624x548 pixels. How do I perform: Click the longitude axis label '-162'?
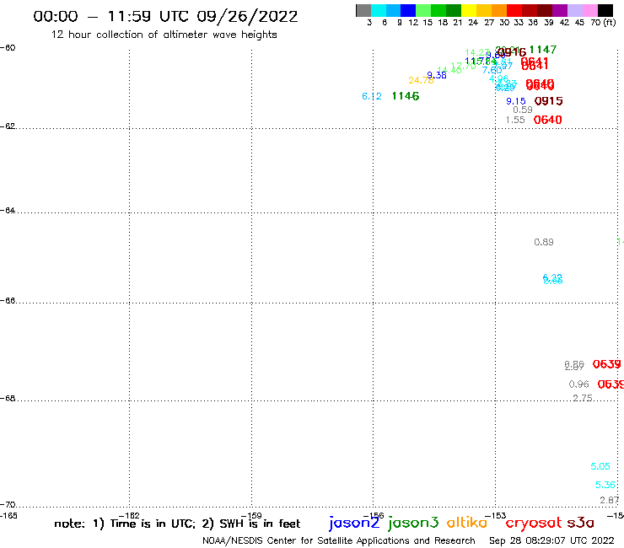pyautogui.click(x=129, y=516)
